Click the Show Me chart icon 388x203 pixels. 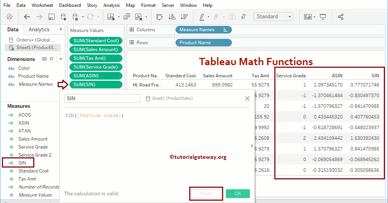pos(308,17)
